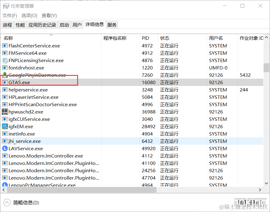Minimize the Task Manager window
The width and height of the screenshot is (270, 212).
225,6
